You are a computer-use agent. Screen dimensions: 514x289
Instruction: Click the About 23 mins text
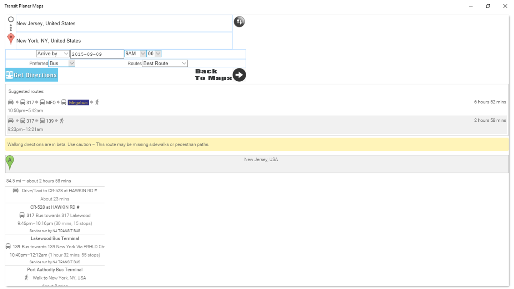[x=55, y=199]
